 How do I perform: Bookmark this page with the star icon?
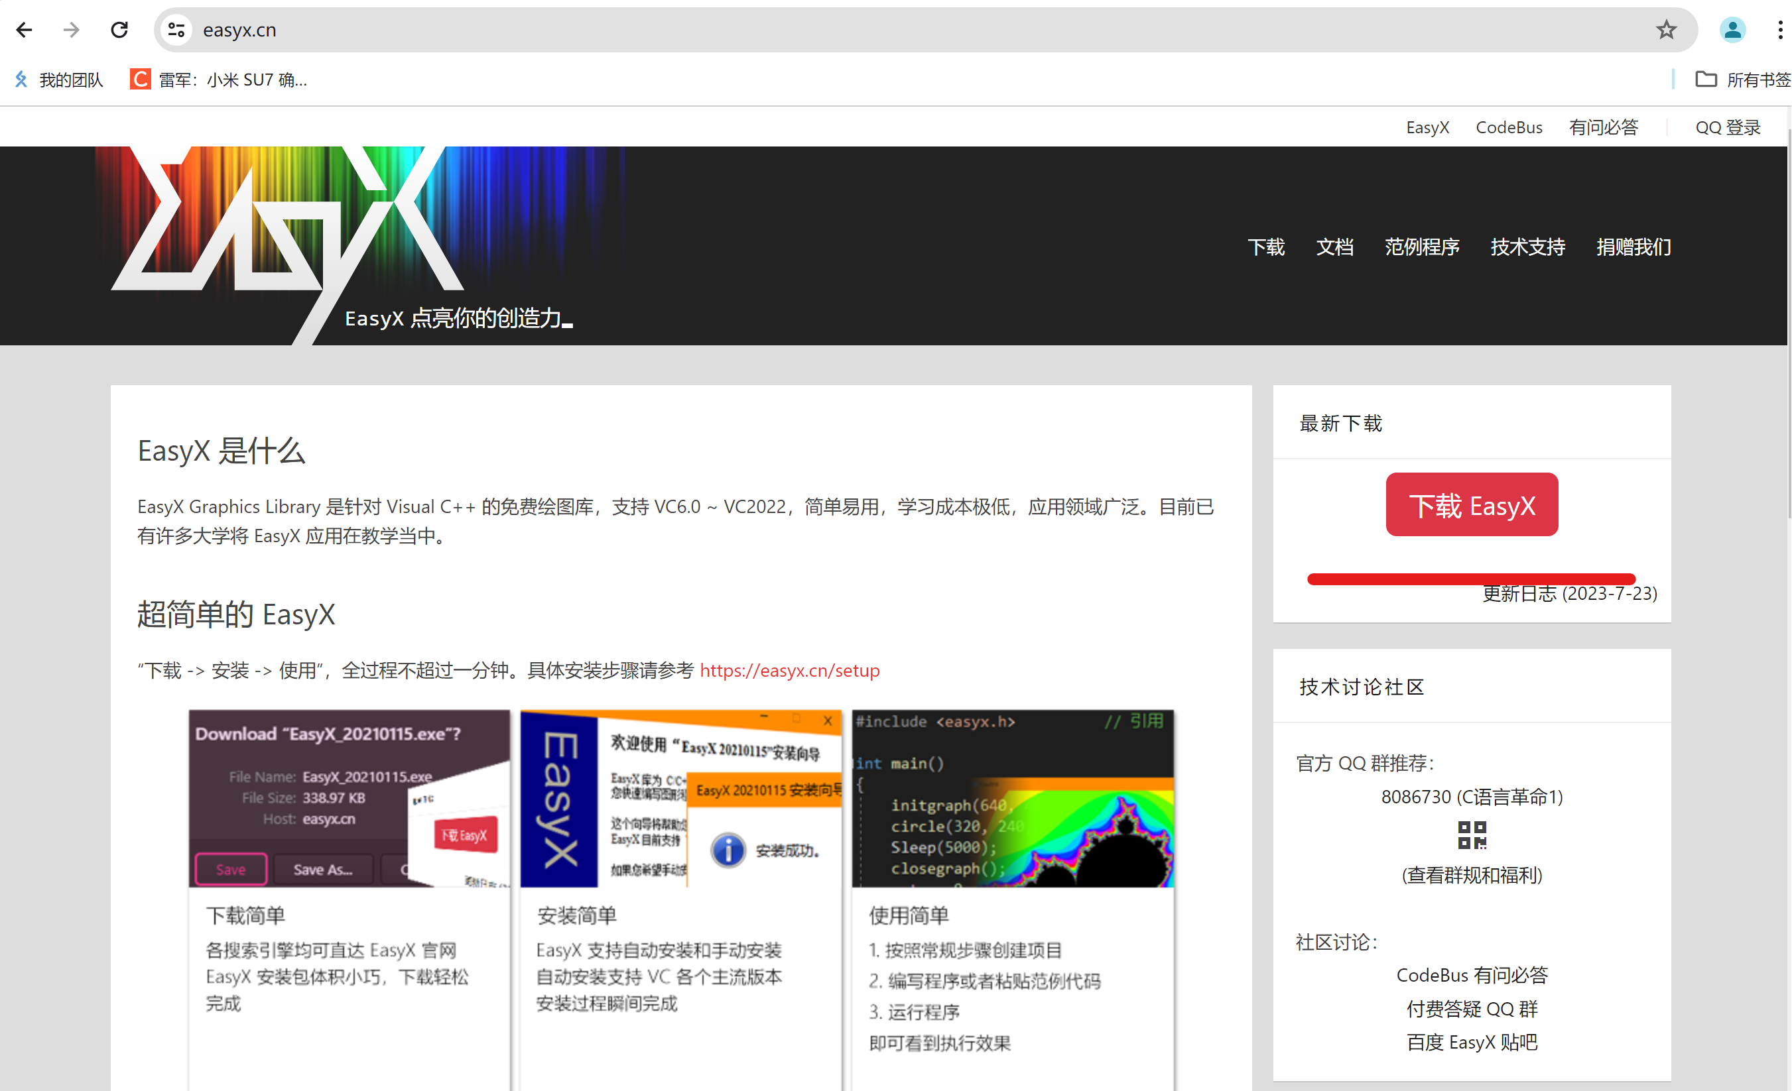(x=1666, y=30)
